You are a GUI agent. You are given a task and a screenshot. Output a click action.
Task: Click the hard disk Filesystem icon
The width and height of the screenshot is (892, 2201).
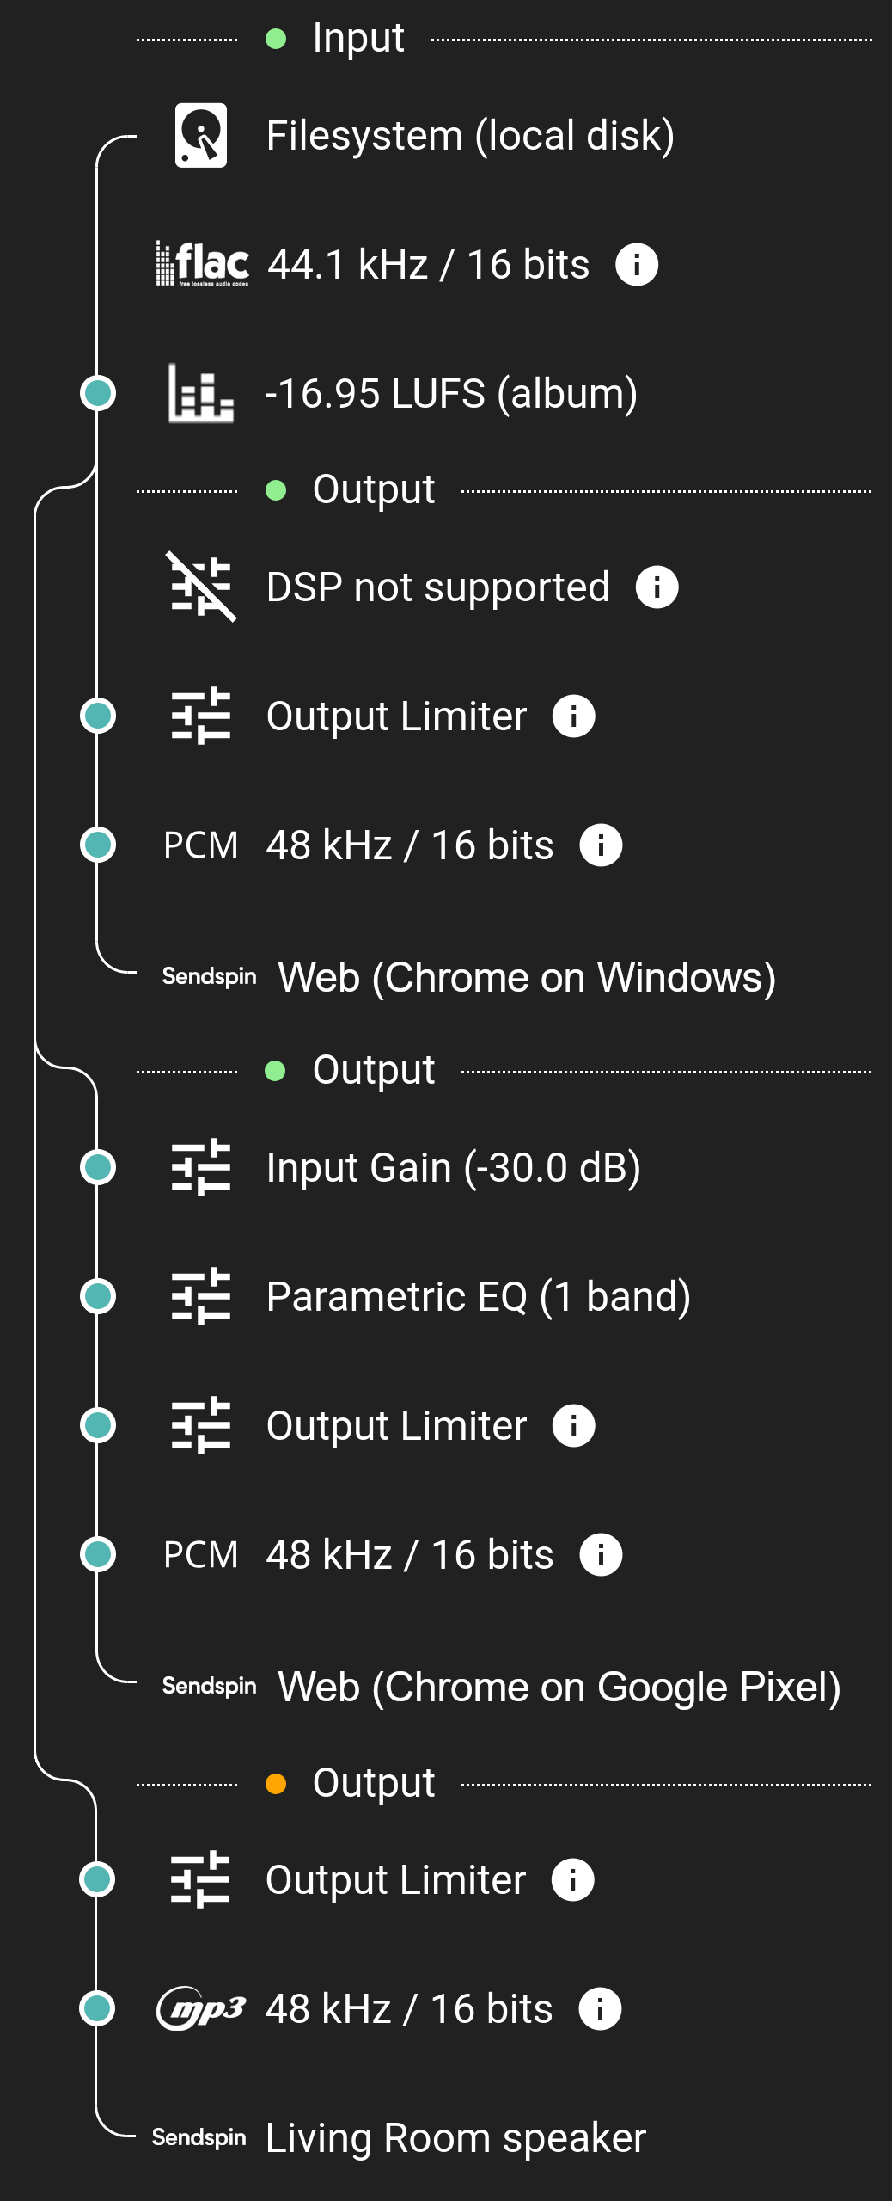[201, 135]
